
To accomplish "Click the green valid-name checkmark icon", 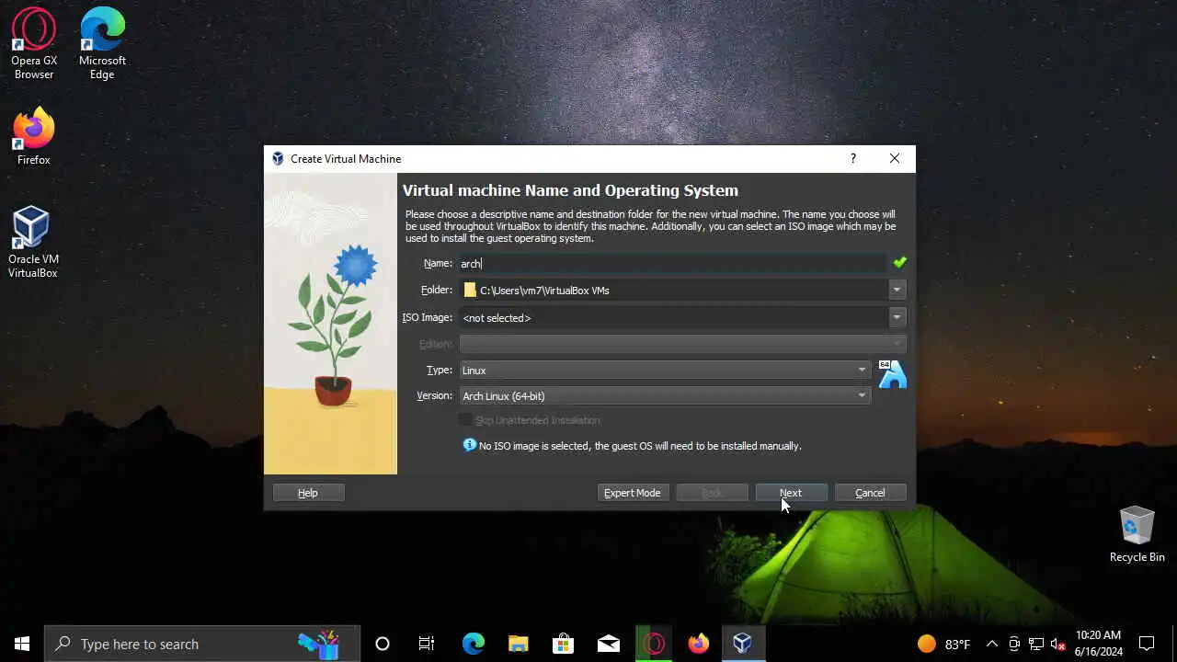I will pyautogui.click(x=899, y=263).
